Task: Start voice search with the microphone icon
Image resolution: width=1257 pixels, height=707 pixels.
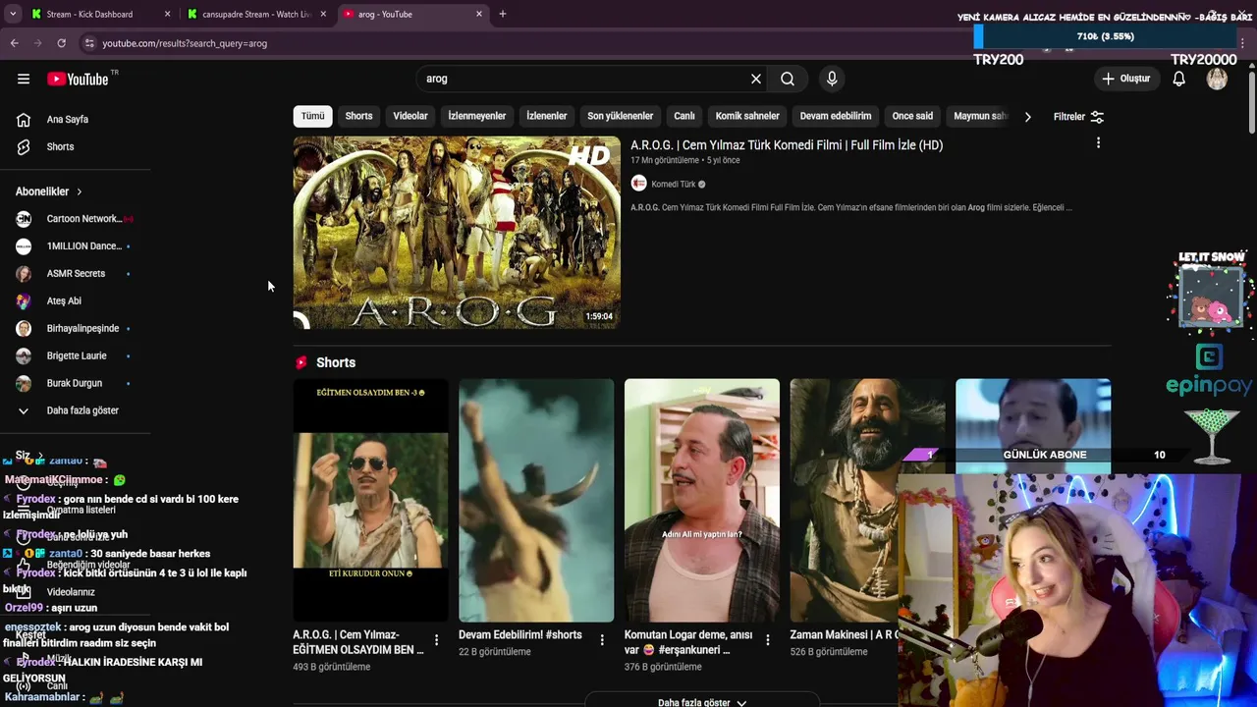Action: tap(832, 79)
